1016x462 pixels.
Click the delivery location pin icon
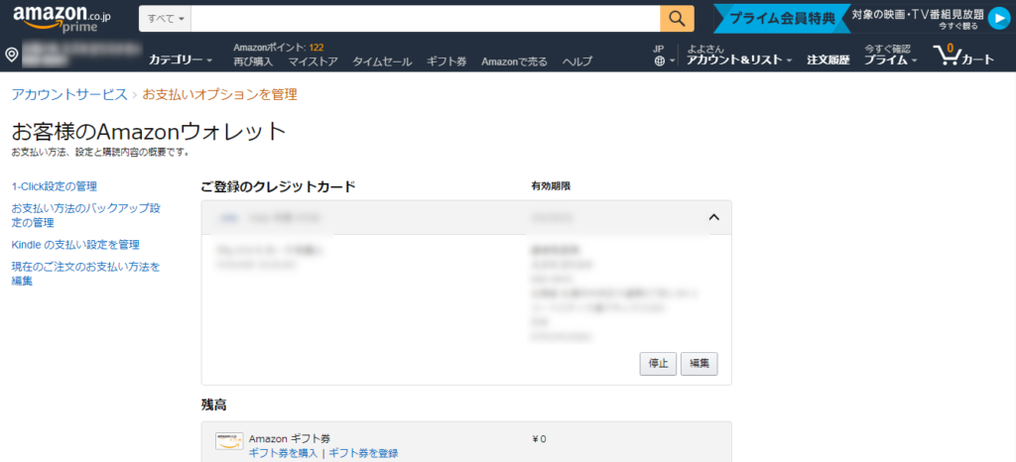pyautogui.click(x=12, y=55)
